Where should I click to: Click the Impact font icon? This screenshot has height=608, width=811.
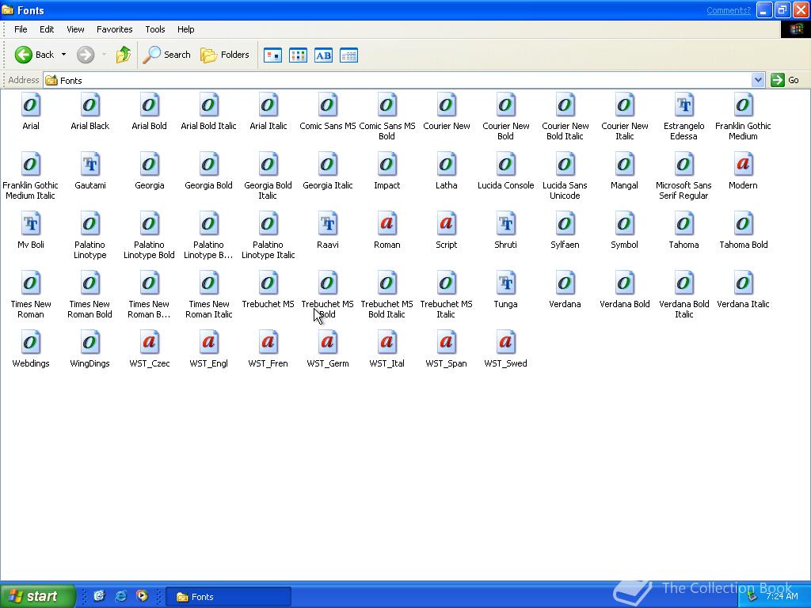point(386,165)
